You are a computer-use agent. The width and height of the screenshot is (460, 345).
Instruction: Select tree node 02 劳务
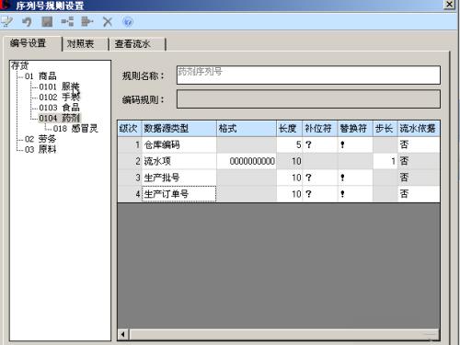tap(40, 139)
